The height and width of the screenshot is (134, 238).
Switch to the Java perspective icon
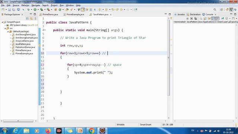tap(231, 10)
